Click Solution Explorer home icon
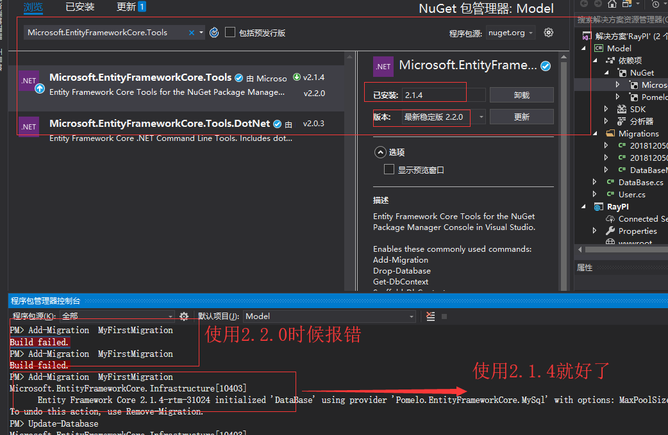The image size is (668, 435). click(612, 4)
